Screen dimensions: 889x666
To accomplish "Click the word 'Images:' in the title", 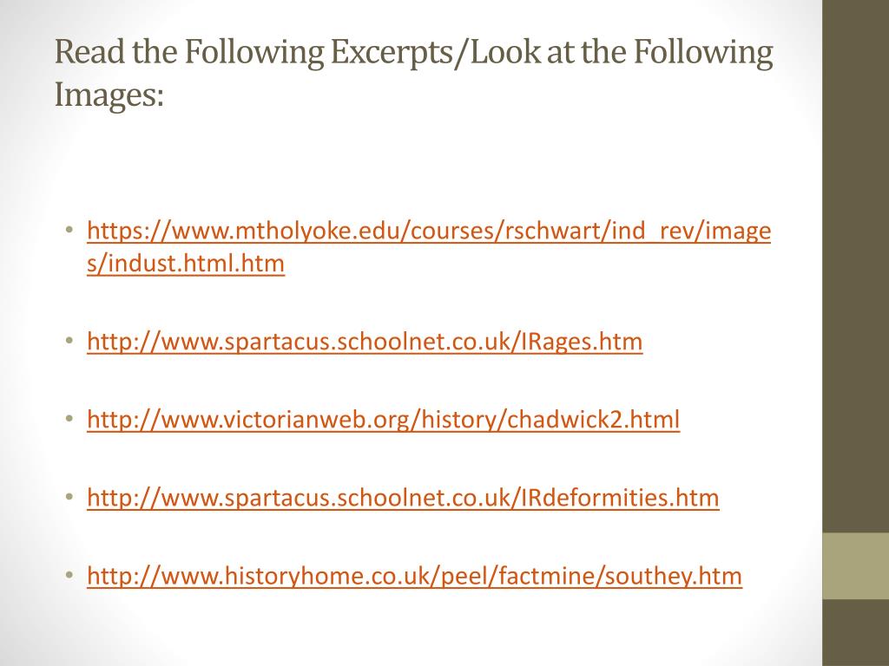I will click(x=109, y=95).
